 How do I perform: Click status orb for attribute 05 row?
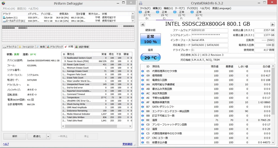click(143, 71)
